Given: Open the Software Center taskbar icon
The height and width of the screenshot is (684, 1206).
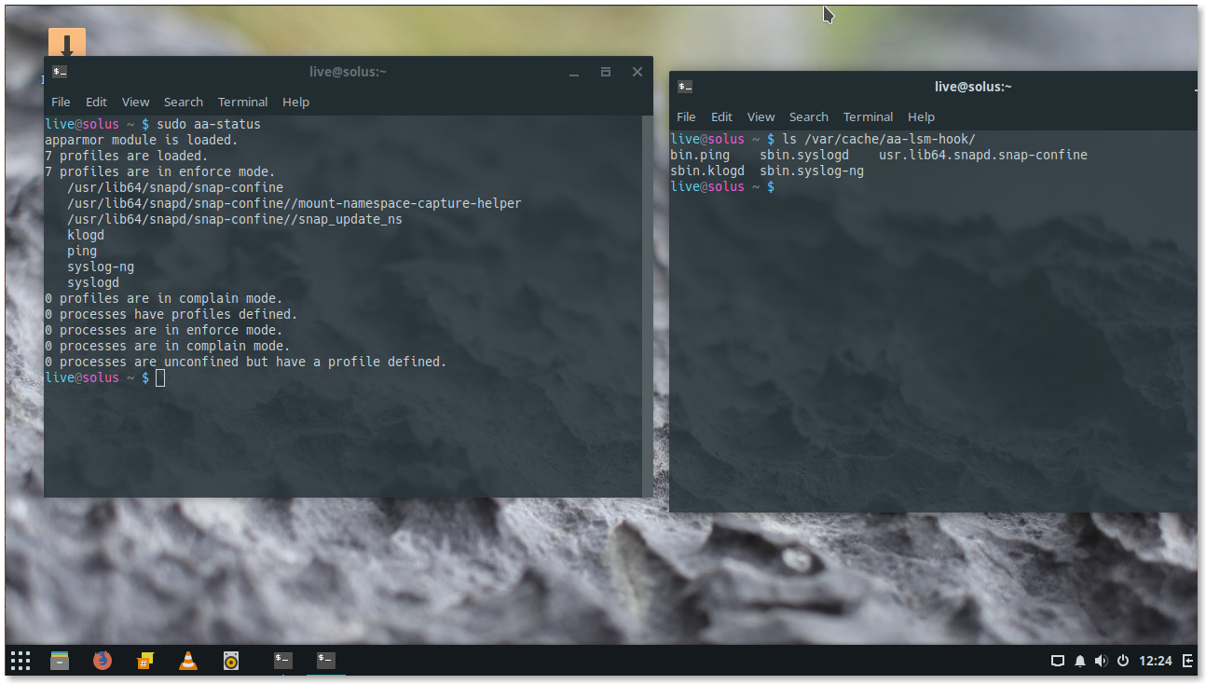Looking at the screenshot, I should (x=145, y=661).
